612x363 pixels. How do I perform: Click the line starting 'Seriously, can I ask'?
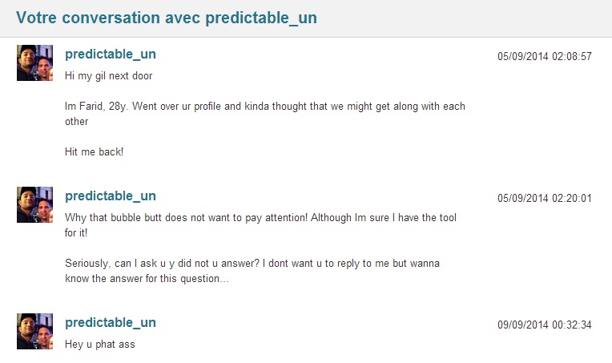pos(252,263)
